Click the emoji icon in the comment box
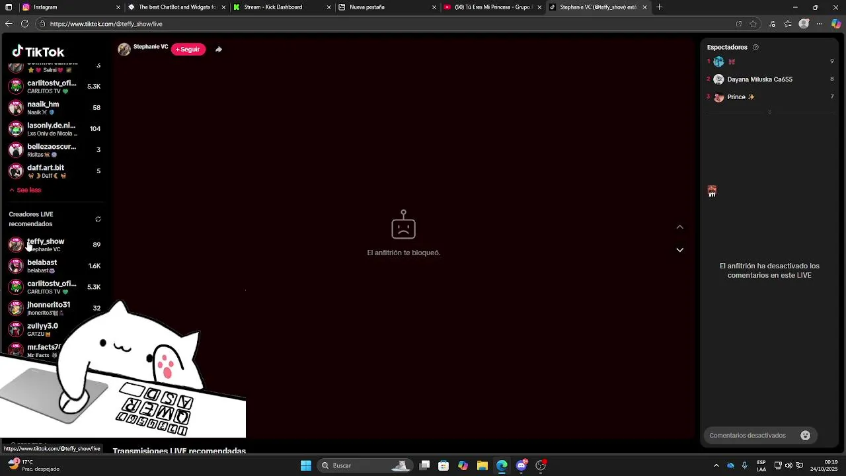846x476 pixels. tap(805, 435)
